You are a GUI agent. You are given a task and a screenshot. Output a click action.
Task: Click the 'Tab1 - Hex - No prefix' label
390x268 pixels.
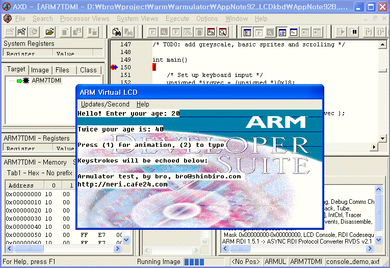click(x=40, y=173)
